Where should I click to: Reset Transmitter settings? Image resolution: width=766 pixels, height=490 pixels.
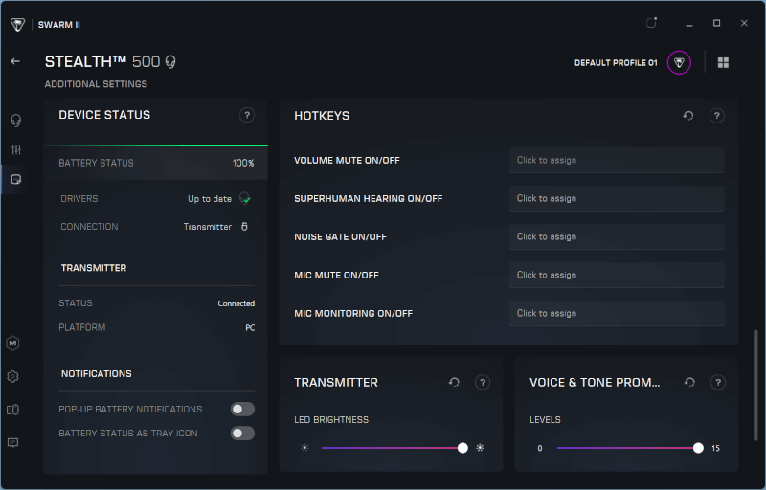pyautogui.click(x=454, y=382)
